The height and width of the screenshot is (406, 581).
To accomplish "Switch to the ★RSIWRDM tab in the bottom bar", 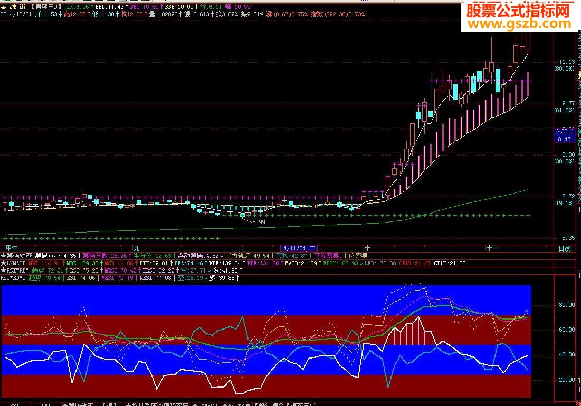I will pyautogui.click(x=236, y=404).
